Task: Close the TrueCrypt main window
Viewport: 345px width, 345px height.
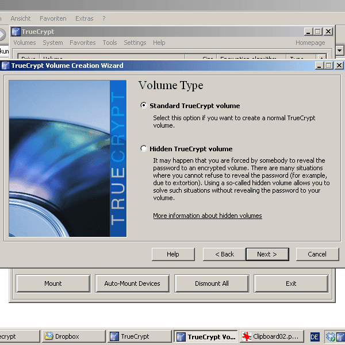Action: (x=328, y=32)
